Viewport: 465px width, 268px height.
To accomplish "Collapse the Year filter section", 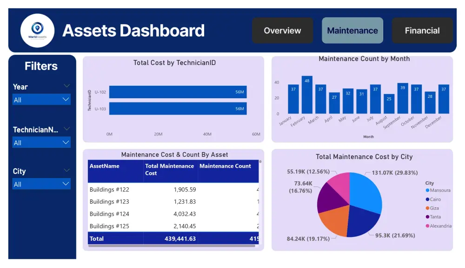I will pos(66,86).
